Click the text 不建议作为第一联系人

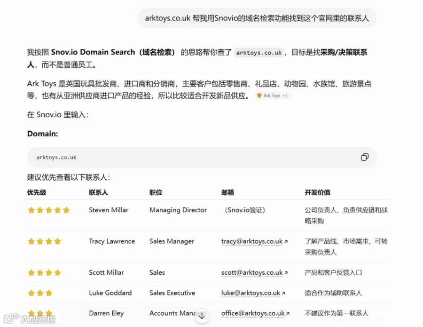337,313
